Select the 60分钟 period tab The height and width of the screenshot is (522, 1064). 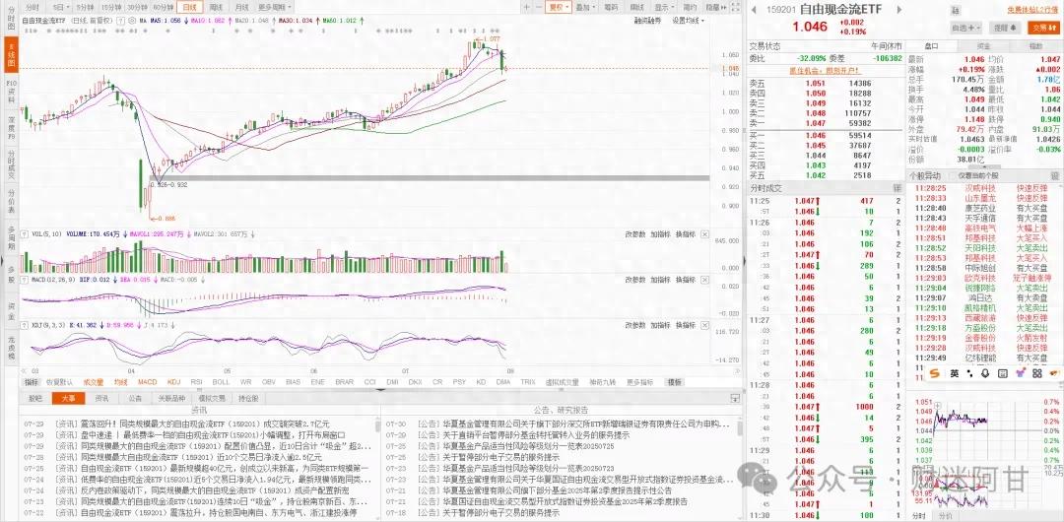tap(163, 7)
